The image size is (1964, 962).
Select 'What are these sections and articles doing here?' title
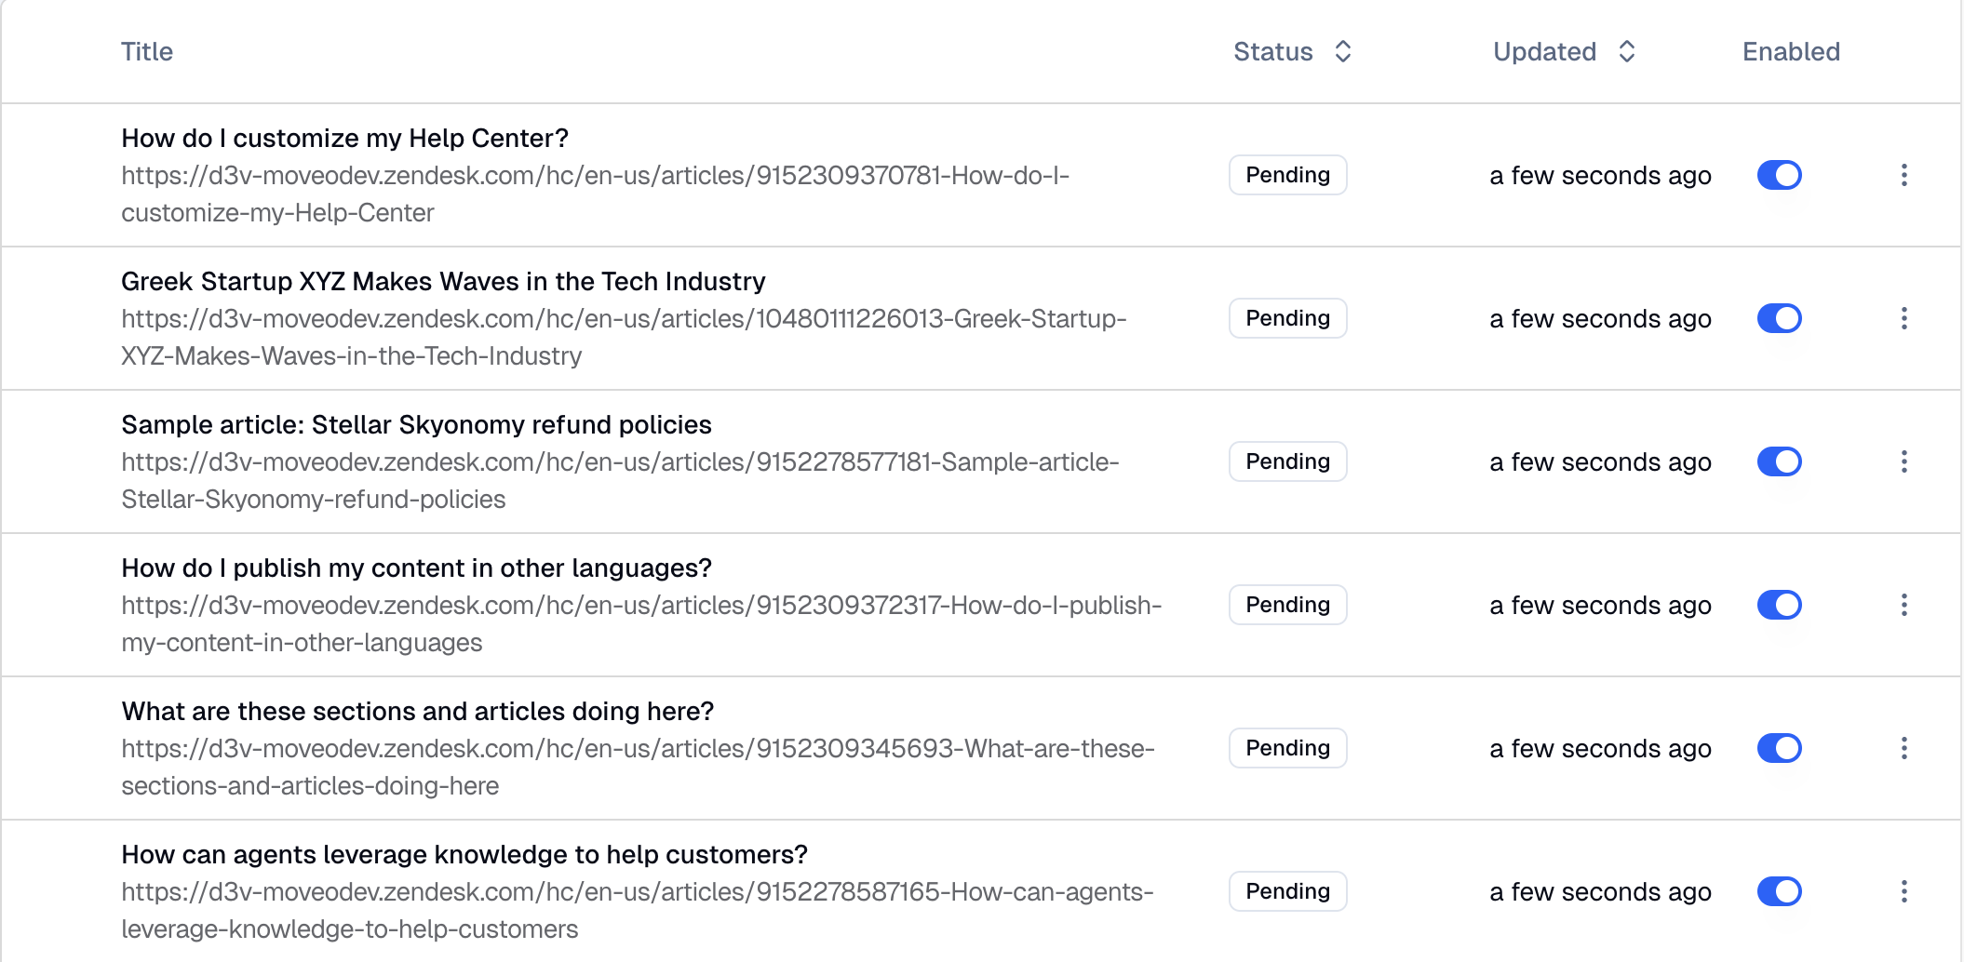tap(417, 711)
